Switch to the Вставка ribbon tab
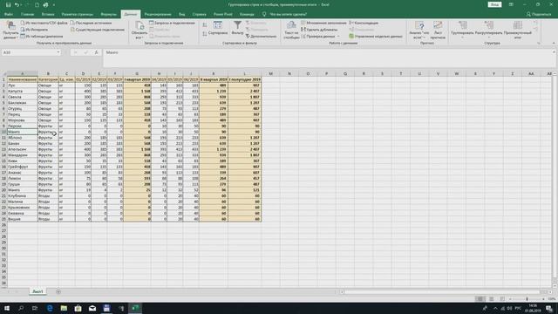The height and width of the screenshot is (314, 558). click(48, 14)
